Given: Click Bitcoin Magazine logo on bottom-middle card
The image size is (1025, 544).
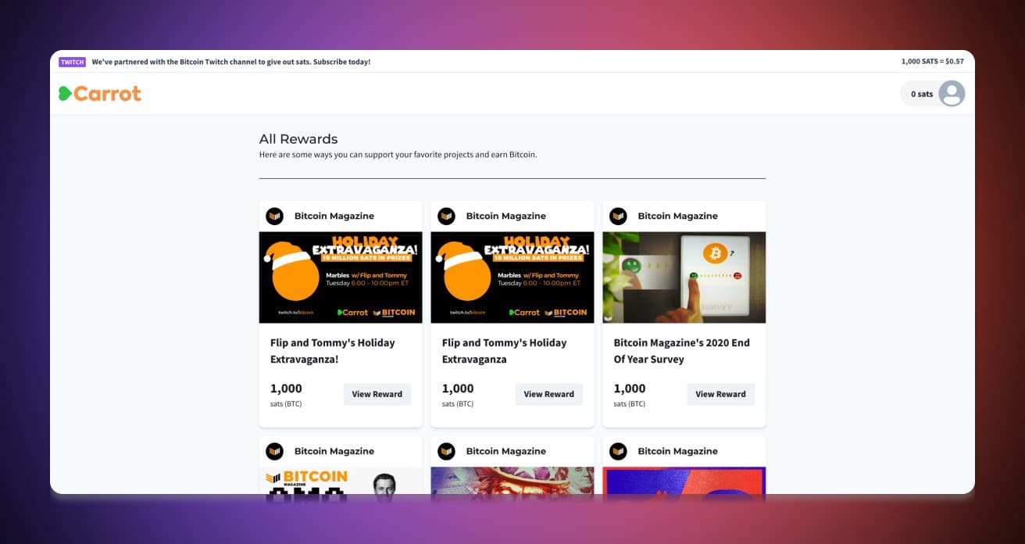Looking at the screenshot, I should (446, 451).
